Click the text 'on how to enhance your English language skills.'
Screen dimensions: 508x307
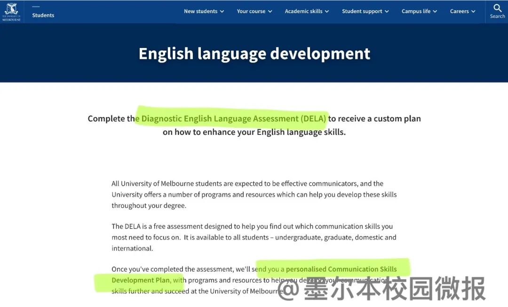point(254,132)
